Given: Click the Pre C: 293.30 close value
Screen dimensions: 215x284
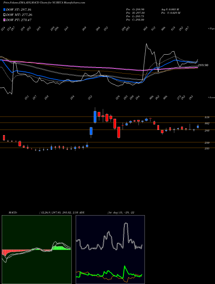Looking at the screenshot, I should (x=135, y=20).
